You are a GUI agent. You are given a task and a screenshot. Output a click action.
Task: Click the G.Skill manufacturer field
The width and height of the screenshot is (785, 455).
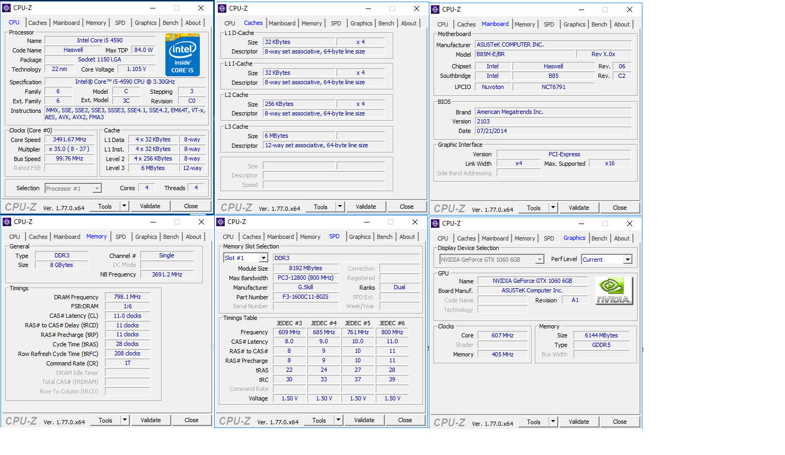305,288
